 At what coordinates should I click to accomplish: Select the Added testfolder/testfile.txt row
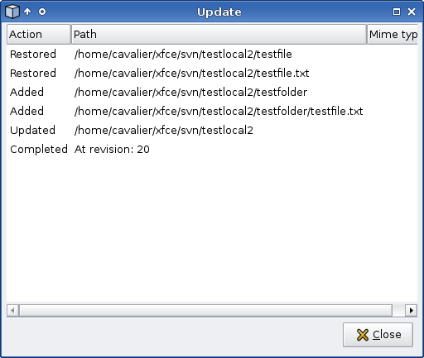tap(212, 111)
